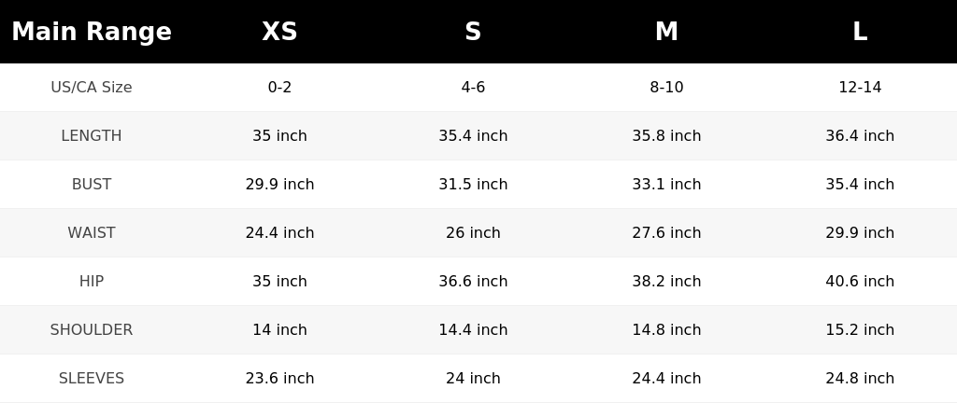
Task: Click the 40.6 inch hip value
Action: coord(860,281)
